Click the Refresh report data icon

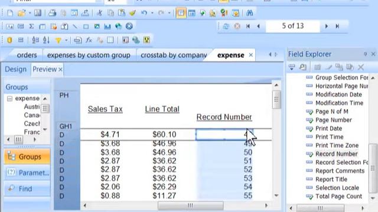226,26
